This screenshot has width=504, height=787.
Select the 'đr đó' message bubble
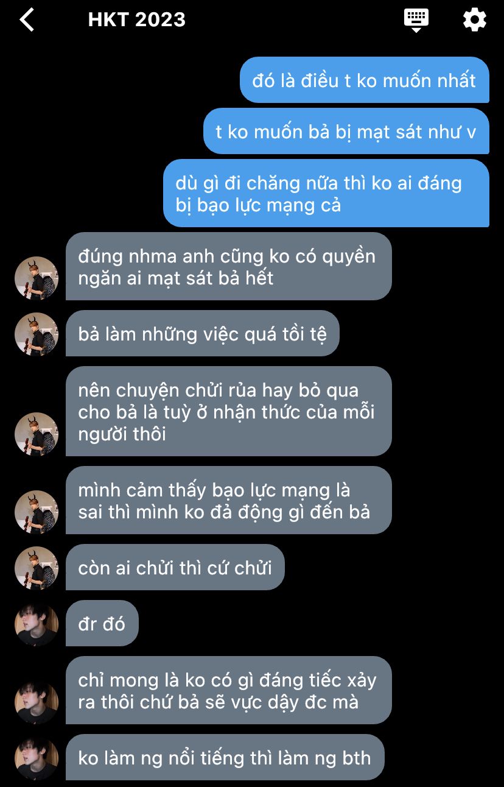pyautogui.click(x=102, y=623)
